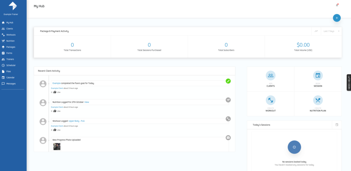The height and width of the screenshot is (171, 351).
Task: Click the white logo above Example Trainer
Action: (13, 6)
